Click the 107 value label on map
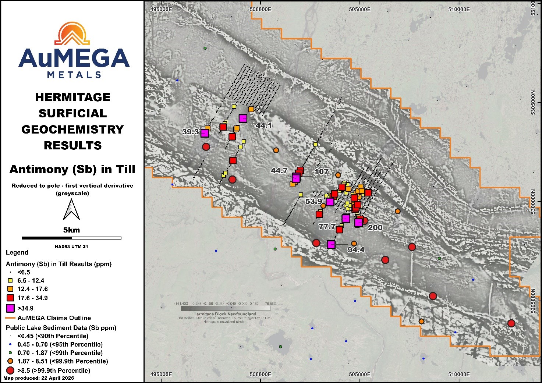The width and height of the screenshot is (542, 383). pos(321,171)
